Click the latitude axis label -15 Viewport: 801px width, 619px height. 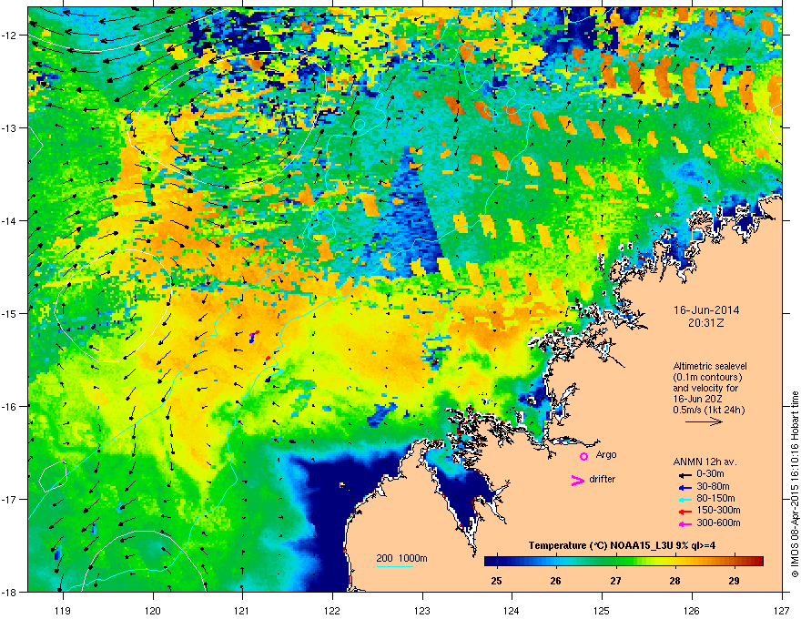pos(10,313)
